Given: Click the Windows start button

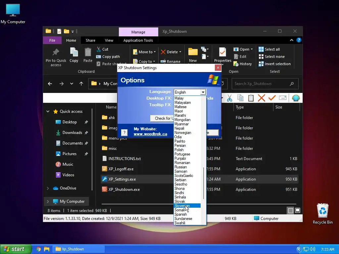Looking at the screenshot, I should click(16, 249).
